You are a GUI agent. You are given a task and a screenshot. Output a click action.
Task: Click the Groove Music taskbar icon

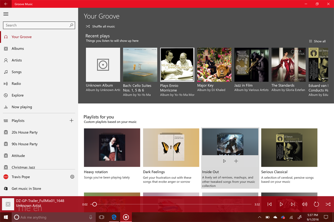click(x=126, y=217)
